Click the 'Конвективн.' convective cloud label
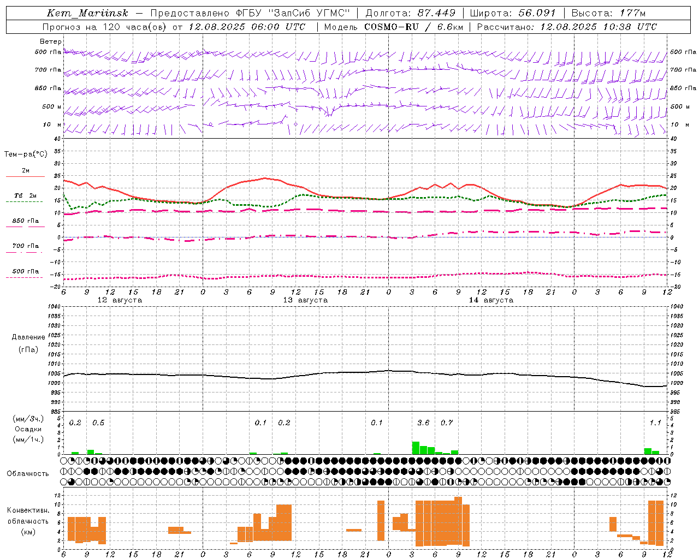This screenshot has width=699, height=559. point(28,510)
